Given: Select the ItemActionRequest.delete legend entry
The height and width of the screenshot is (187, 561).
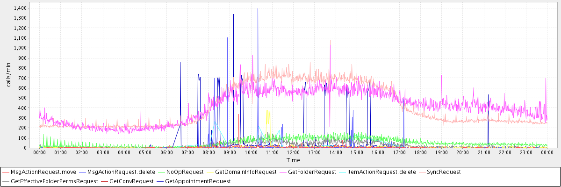Looking at the screenshot, I should coord(381,173).
